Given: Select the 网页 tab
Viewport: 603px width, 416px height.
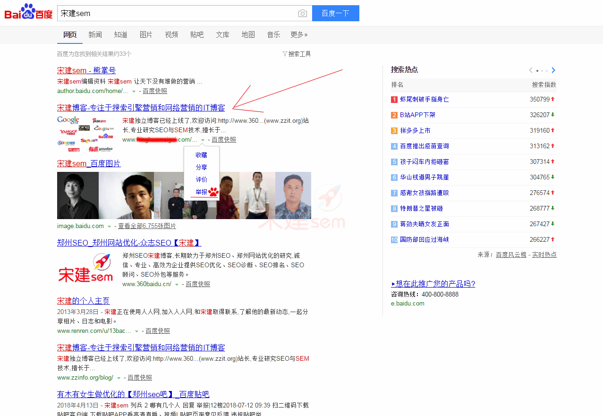Looking at the screenshot, I should [x=70, y=34].
